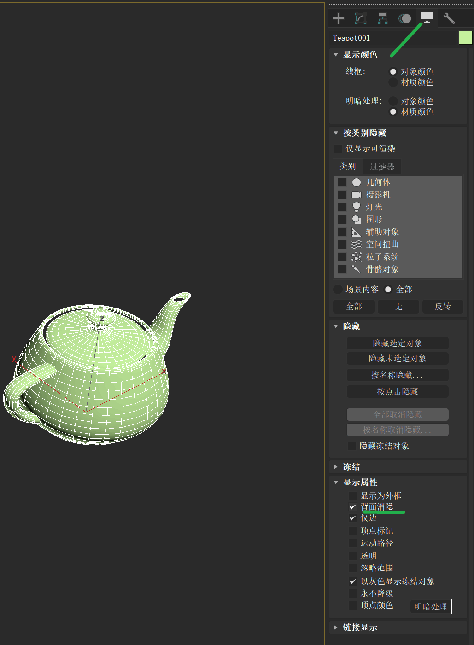
Task: Open the Modify panel icon
Action: [361, 18]
